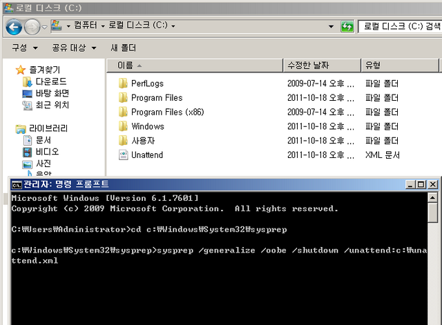Select the Program Files (x86) folder icon
442x325 pixels.
point(123,112)
